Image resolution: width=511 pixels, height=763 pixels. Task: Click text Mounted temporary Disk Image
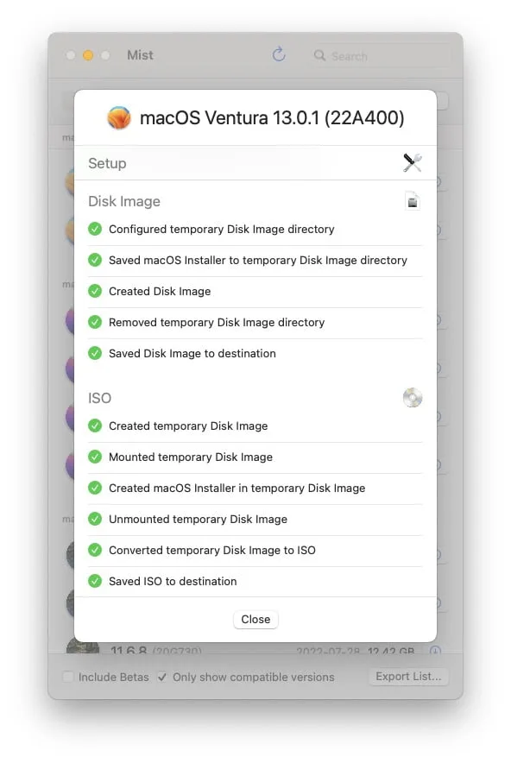(x=191, y=457)
